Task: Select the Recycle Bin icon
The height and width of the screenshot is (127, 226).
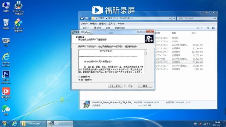Action: 6,24
